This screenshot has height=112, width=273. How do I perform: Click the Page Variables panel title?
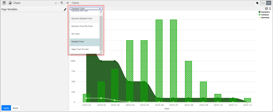[x=9, y=9]
